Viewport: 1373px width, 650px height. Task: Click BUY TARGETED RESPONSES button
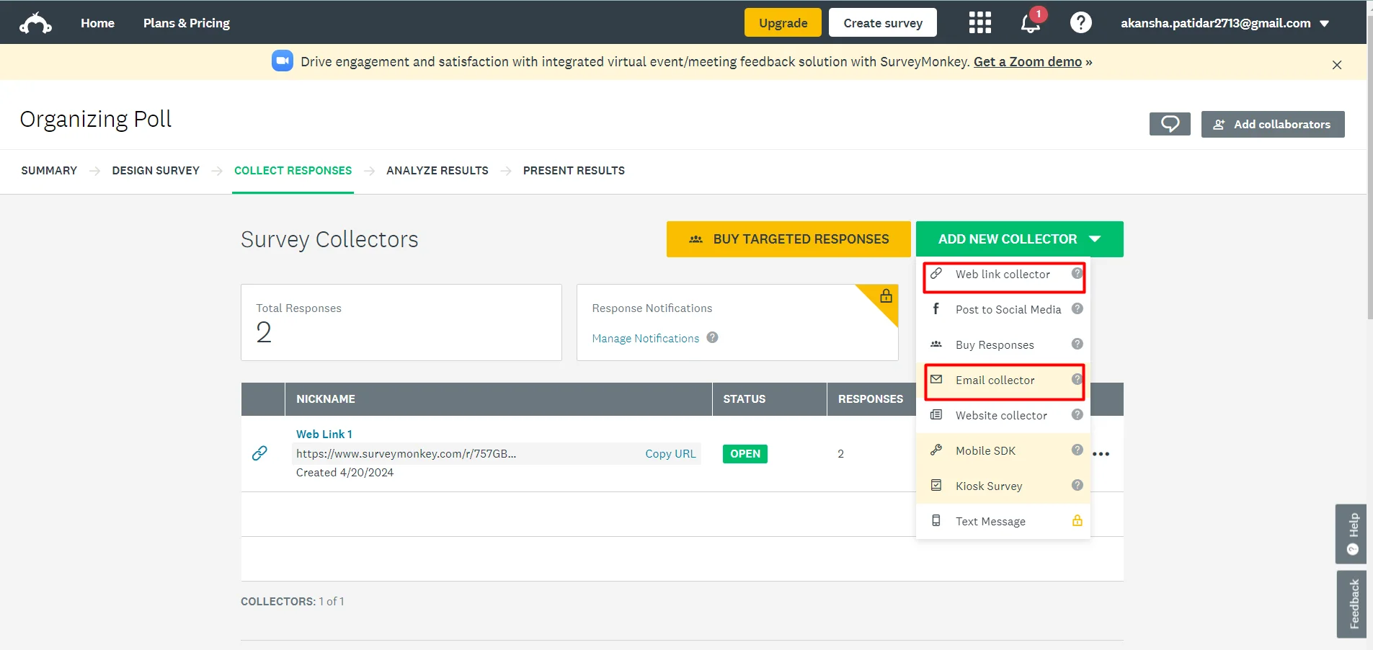[x=788, y=239]
